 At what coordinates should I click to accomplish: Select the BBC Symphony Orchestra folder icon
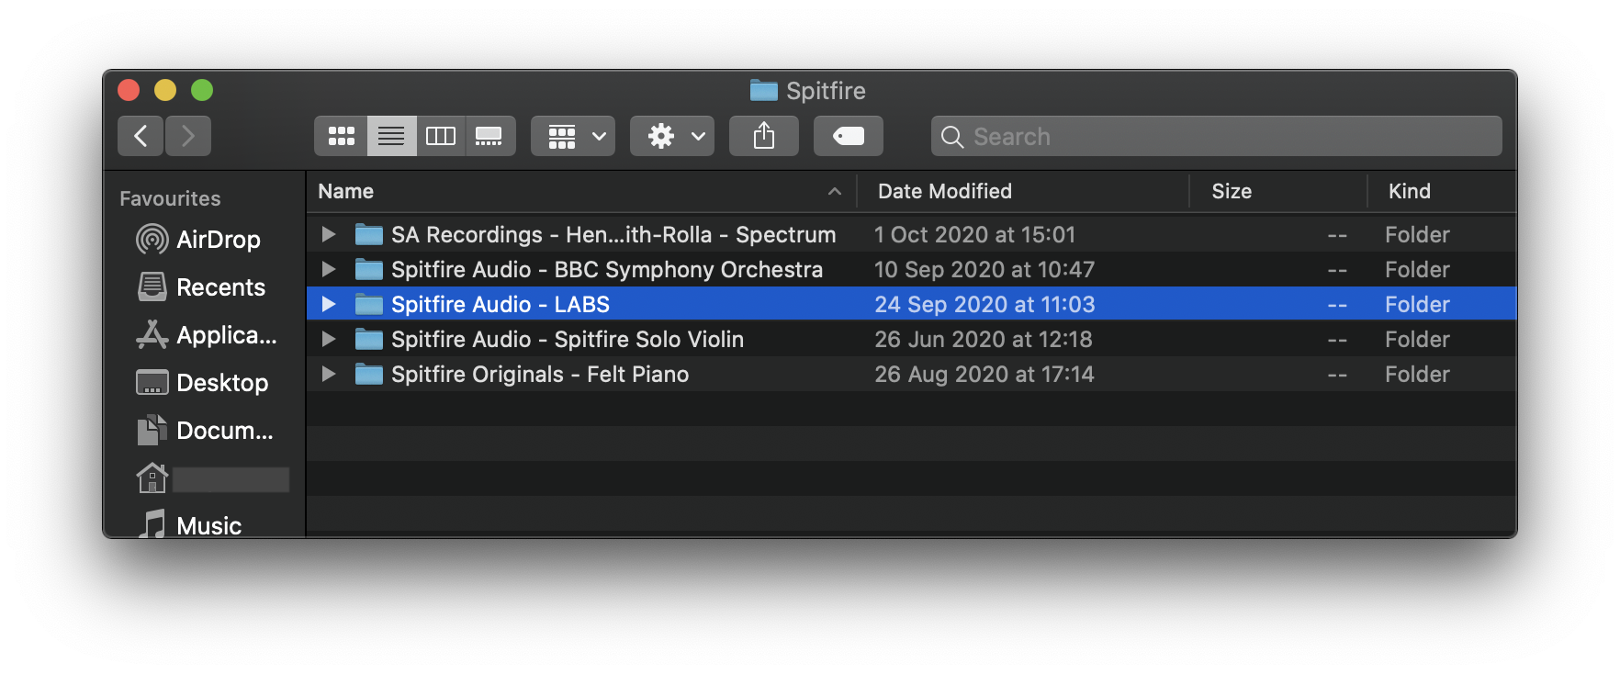(369, 269)
